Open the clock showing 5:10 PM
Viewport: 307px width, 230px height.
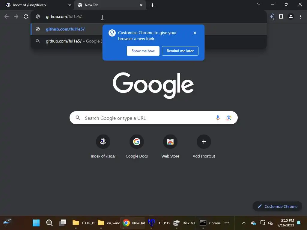coord(286,223)
